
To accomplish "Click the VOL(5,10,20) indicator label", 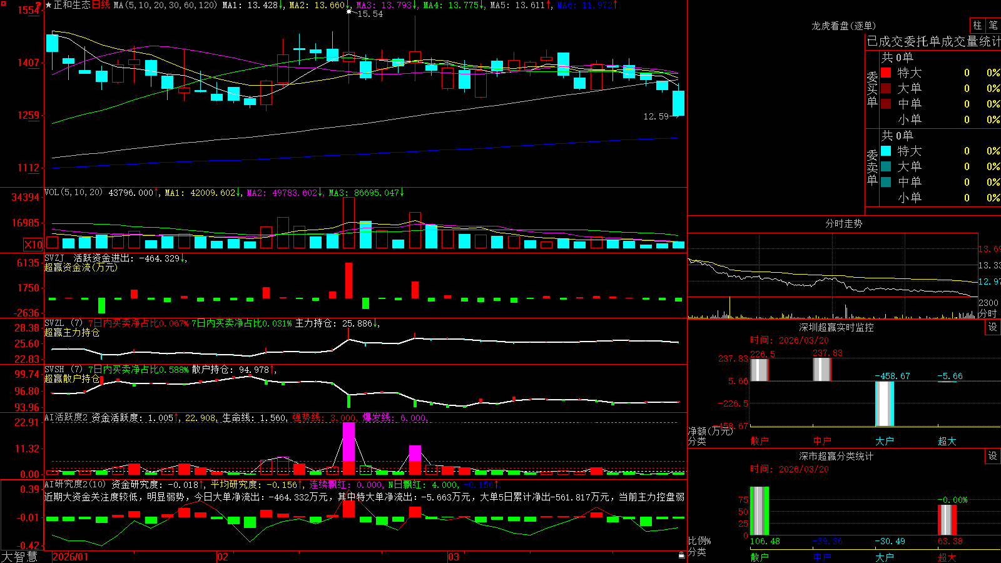I will (73, 193).
